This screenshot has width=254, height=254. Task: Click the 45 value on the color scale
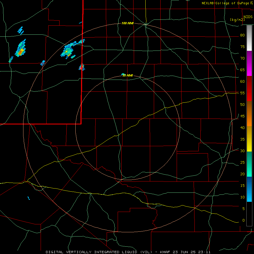click(242, 116)
